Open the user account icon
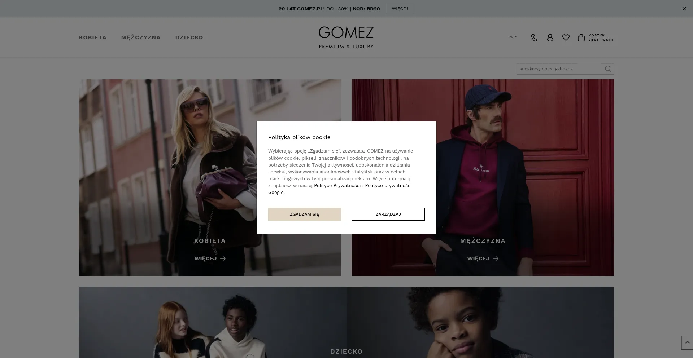Image resolution: width=693 pixels, height=358 pixels. coord(550,37)
